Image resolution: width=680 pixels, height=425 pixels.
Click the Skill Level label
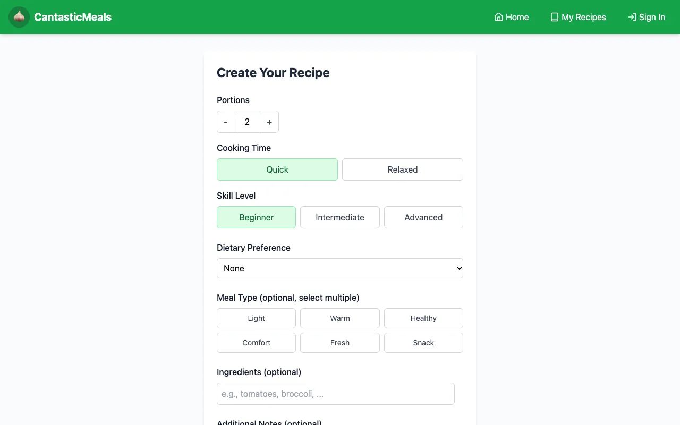pyautogui.click(x=236, y=195)
